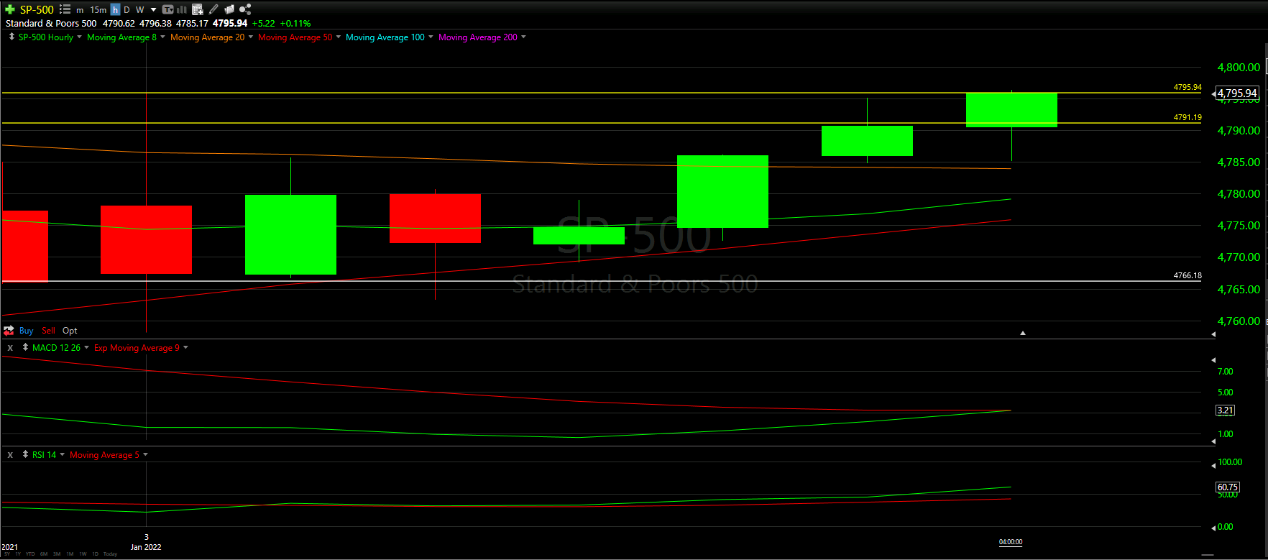Set range to 1M
This screenshot has width=1268, height=560.
click(70, 554)
